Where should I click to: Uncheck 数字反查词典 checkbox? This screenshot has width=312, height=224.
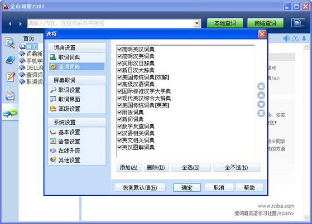point(119,126)
